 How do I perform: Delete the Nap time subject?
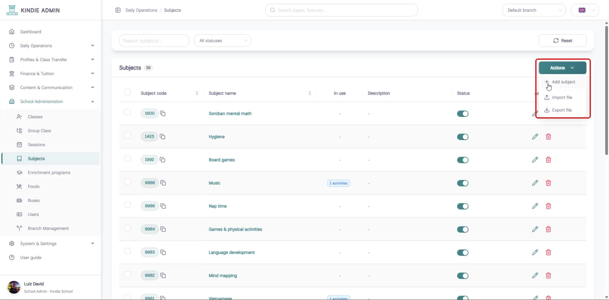[548, 206]
